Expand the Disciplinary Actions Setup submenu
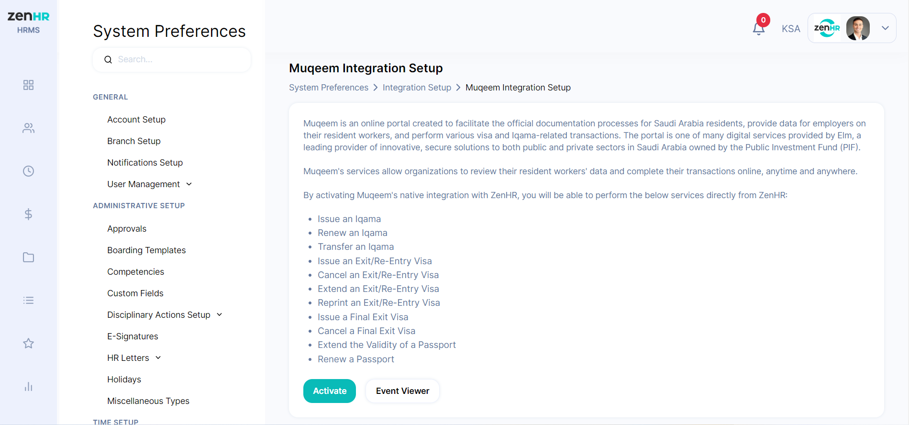909x425 pixels. [165, 315]
